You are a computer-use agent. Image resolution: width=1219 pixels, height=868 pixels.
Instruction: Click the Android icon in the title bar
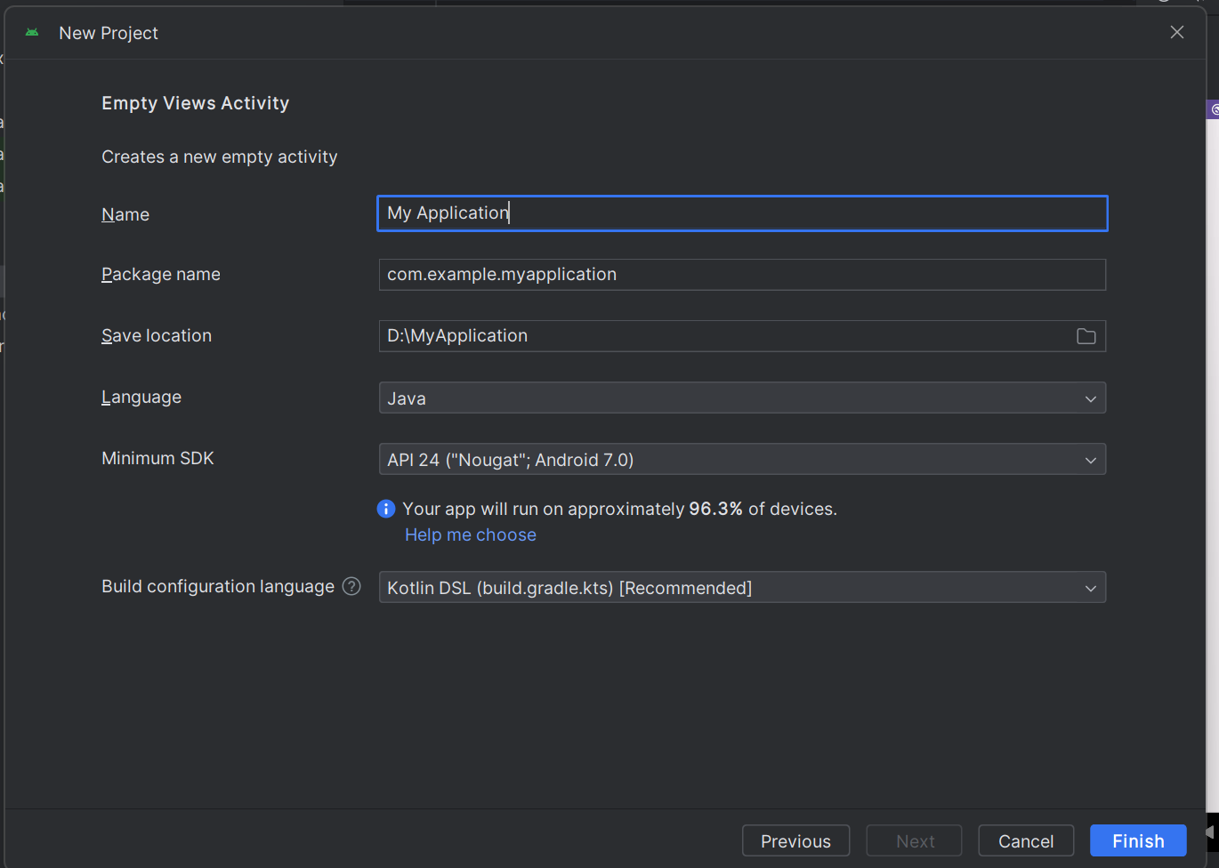[32, 33]
